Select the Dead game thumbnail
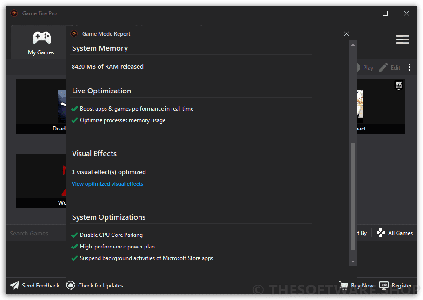423x300 pixels. tap(41, 106)
